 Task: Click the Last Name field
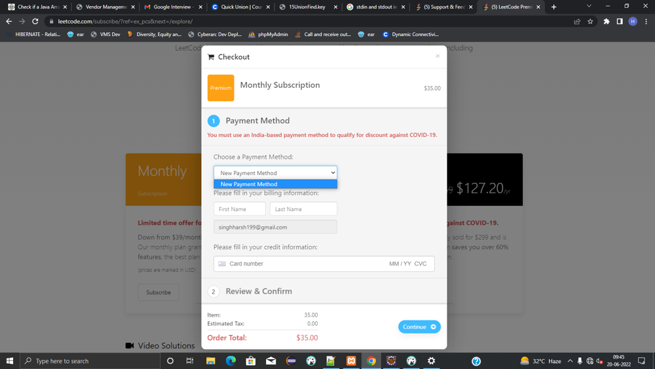(303, 209)
